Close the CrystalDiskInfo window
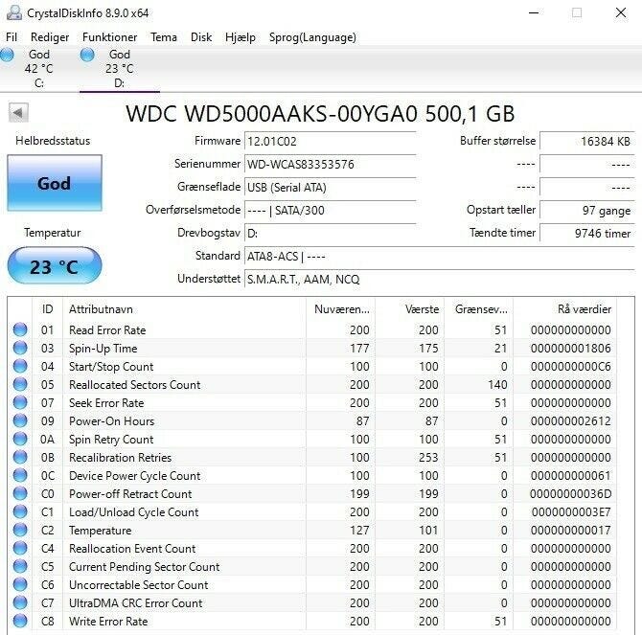This screenshot has width=642, height=635. (x=621, y=12)
